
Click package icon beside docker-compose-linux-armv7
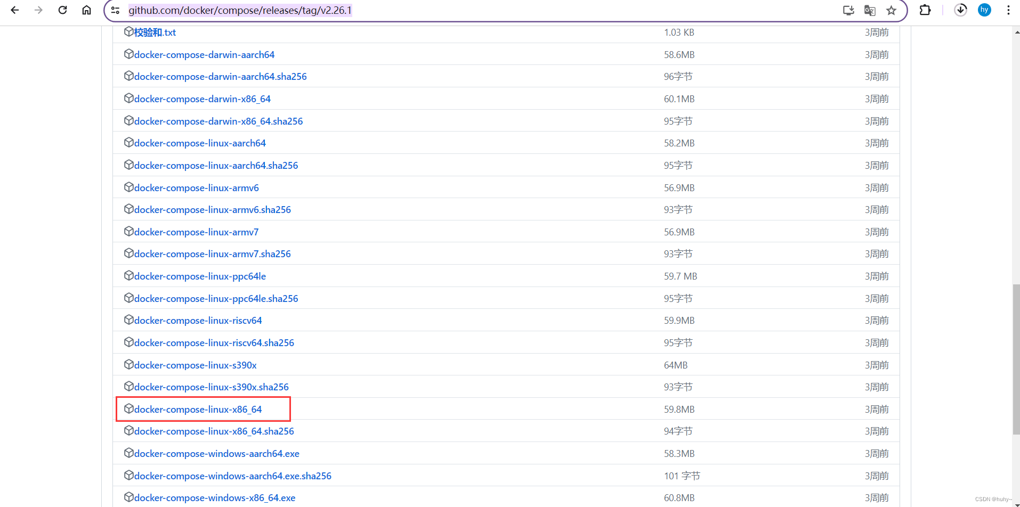[128, 231]
